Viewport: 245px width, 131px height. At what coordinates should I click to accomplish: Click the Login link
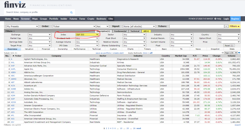(226, 19)
